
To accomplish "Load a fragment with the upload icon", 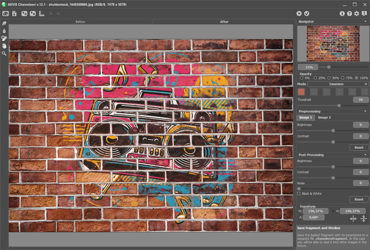I will 24,14.
